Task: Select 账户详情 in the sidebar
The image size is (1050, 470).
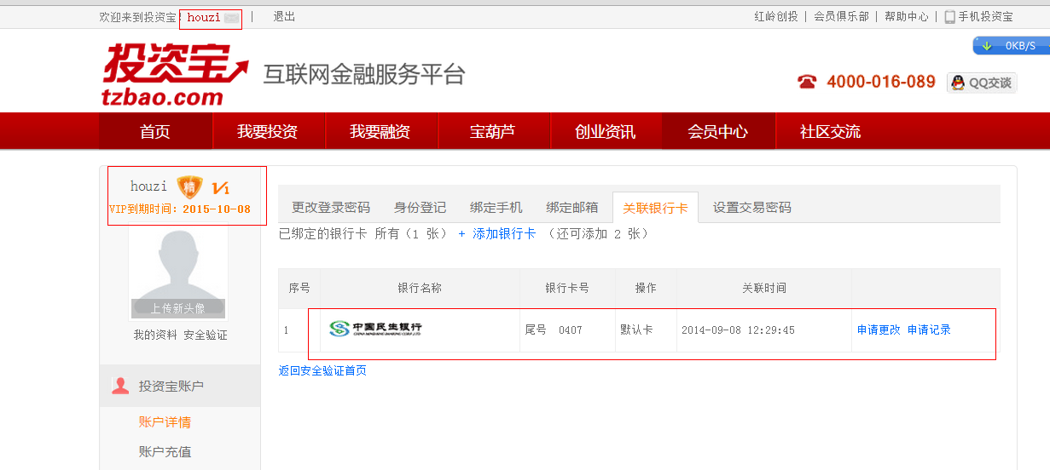Action: coord(165,421)
